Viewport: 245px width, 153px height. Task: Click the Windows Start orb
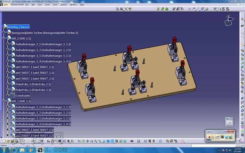pos(4,150)
